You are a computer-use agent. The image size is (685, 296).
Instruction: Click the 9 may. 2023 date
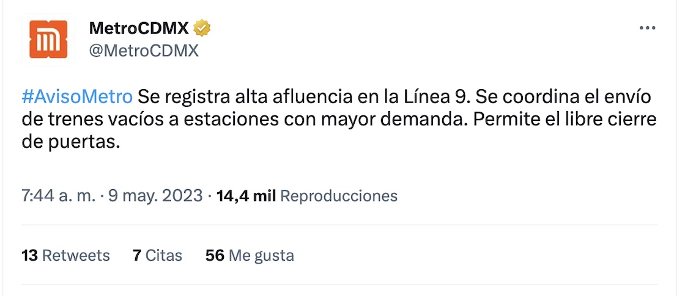point(155,196)
